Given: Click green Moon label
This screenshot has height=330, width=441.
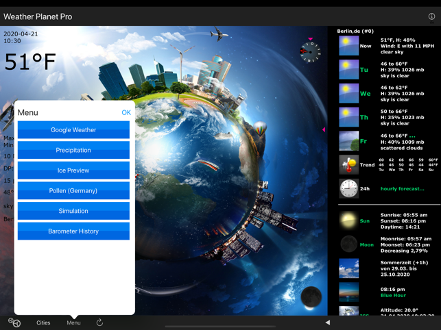Looking at the screenshot, I should click(x=367, y=244).
